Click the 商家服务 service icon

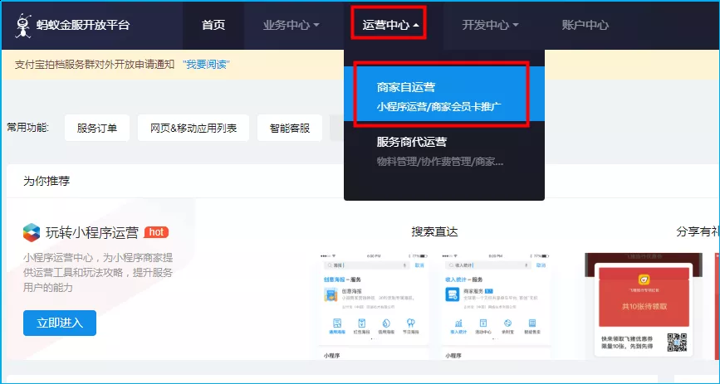tap(453, 294)
